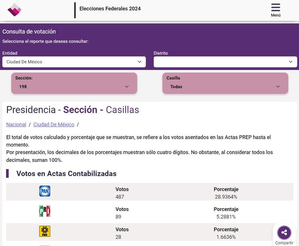299x246 pixels.
Task: Click the PRI party logo
Action: pos(45,211)
